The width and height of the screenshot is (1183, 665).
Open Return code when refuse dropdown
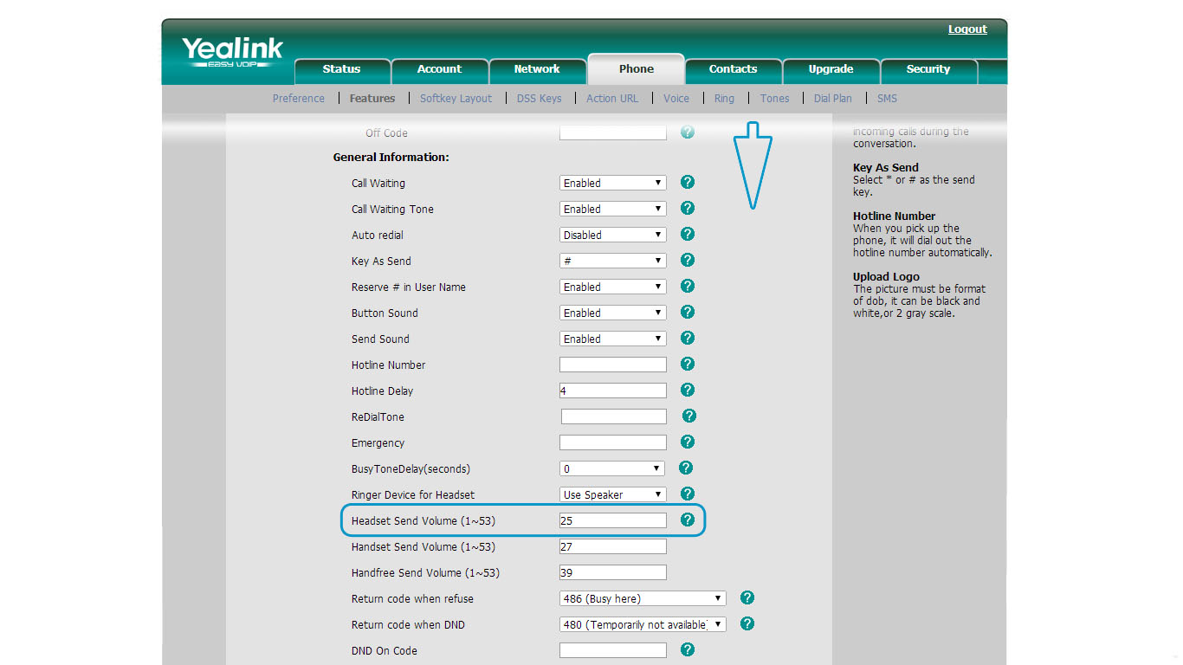[x=643, y=598]
